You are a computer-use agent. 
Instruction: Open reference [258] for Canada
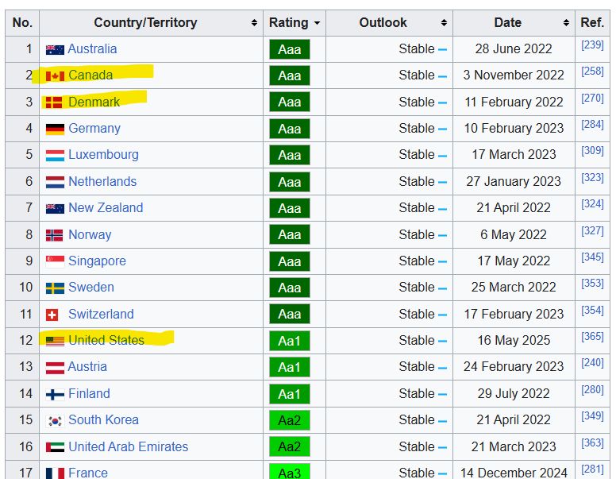tap(592, 71)
